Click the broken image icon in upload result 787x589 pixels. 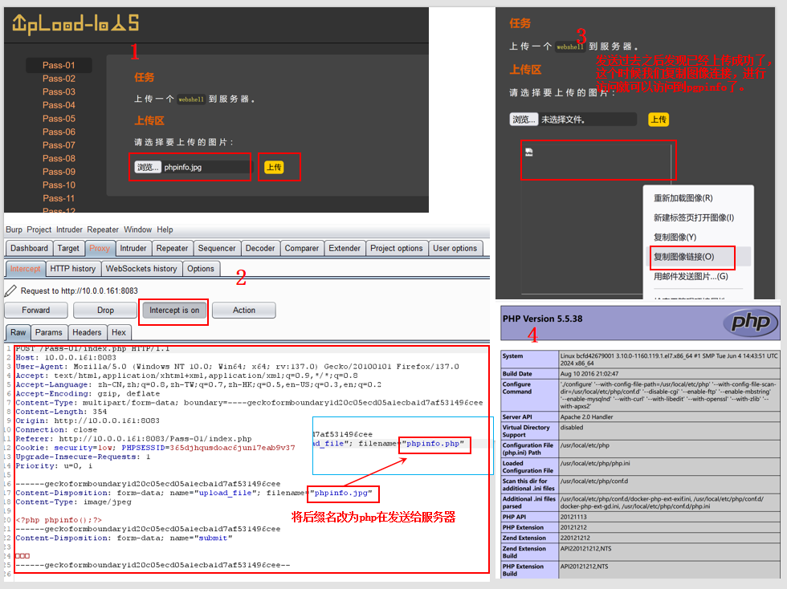tap(529, 152)
